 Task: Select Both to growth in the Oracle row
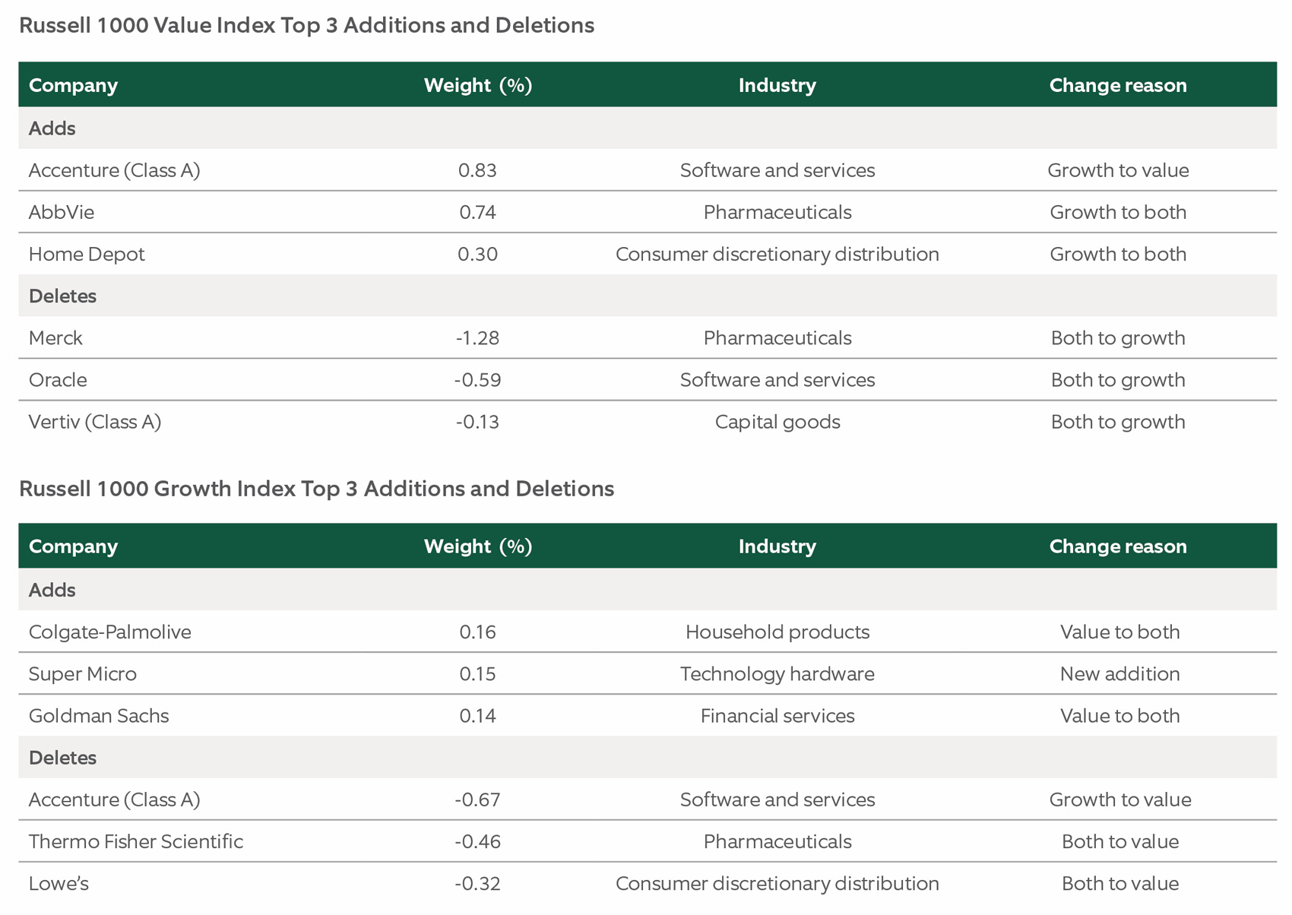tap(1118, 380)
